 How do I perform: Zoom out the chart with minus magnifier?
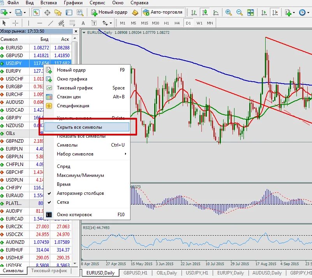240,12
